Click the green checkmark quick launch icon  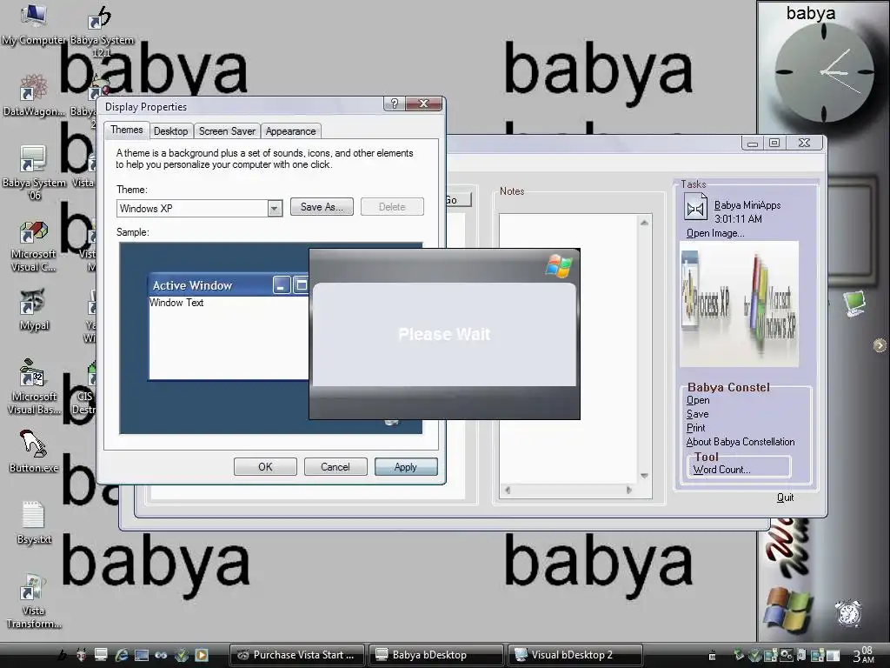coord(181,655)
